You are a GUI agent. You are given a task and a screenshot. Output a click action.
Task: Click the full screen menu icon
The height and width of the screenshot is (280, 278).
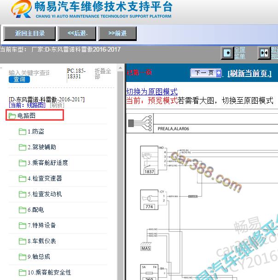227,53
